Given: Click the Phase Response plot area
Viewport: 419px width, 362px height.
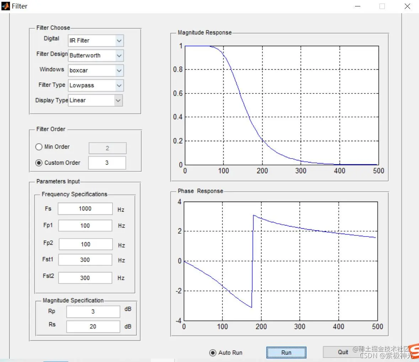Looking at the screenshot, I should pyautogui.click(x=281, y=261).
